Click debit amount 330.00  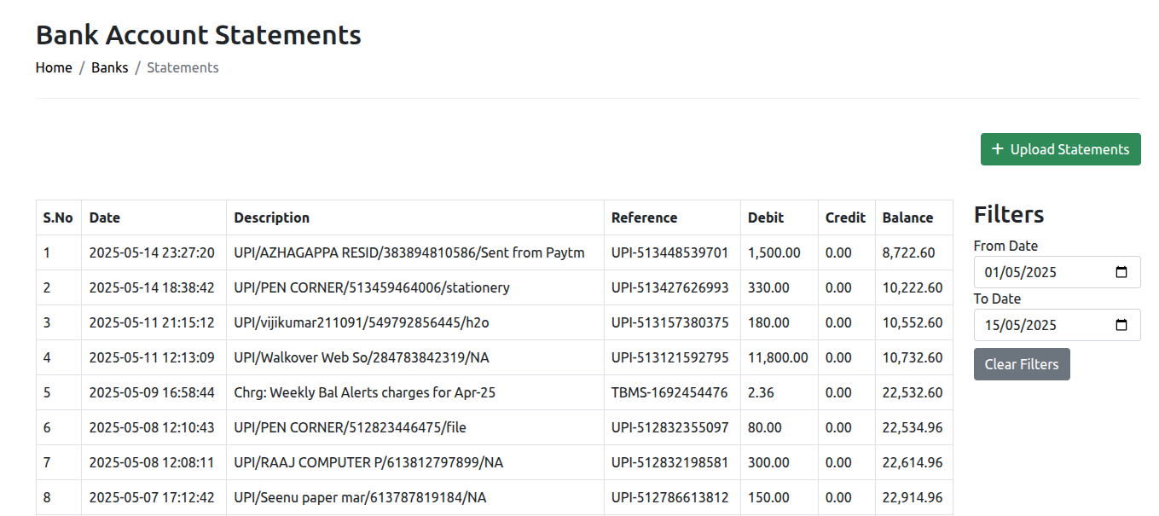pos(768,287)
